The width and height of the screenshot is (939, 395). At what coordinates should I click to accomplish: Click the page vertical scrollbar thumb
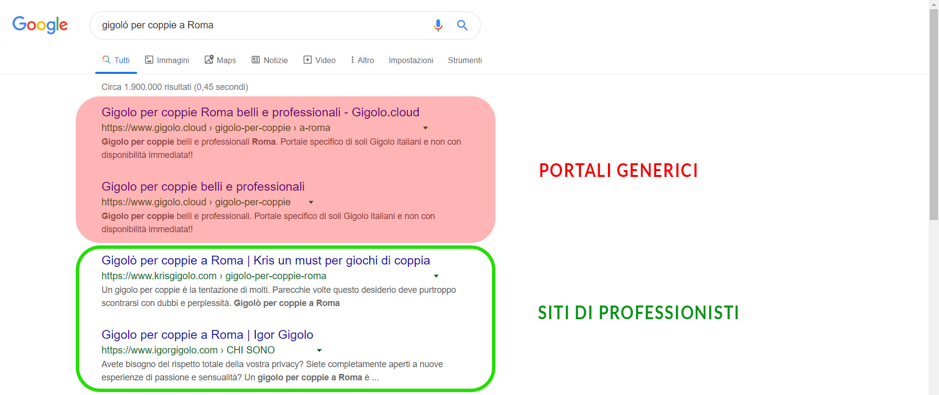tap(934, 115)
